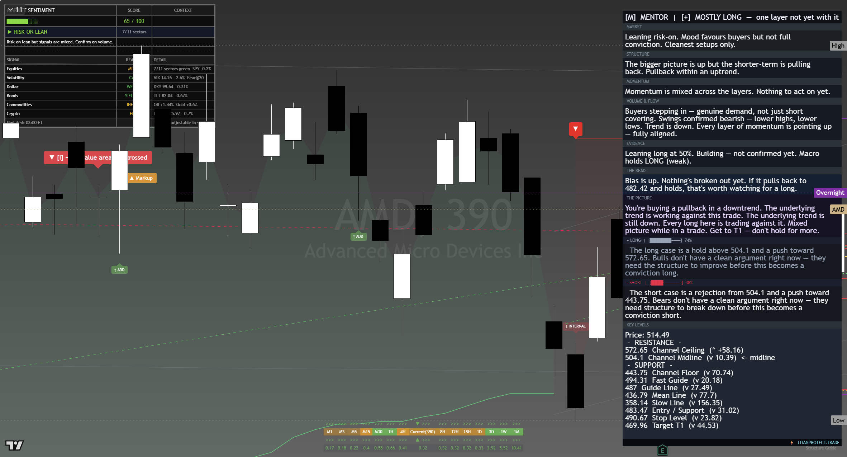Viewport: 847px width, 457px height.
Task: Select the M15 timeframe cell
Action: [366, 432]
